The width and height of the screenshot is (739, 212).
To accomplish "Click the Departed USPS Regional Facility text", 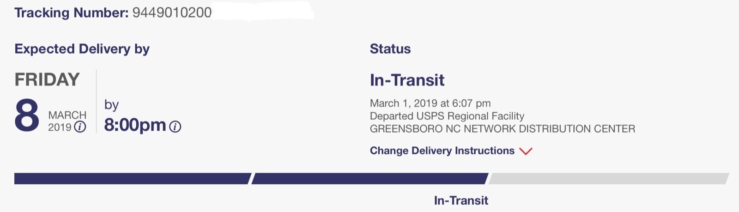I will 447,116.
